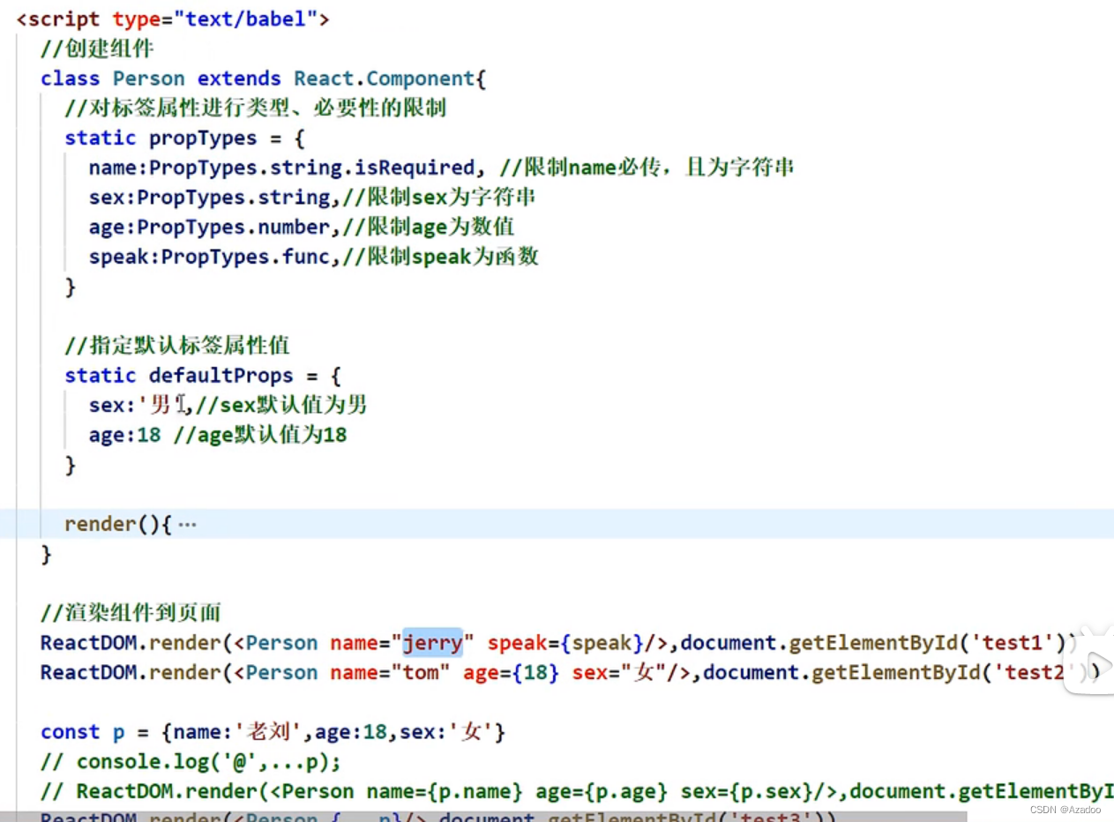Click "static defaultProps" declaration
The height and width of the screenshot is (822, 1114).
[x=179, y=375]
